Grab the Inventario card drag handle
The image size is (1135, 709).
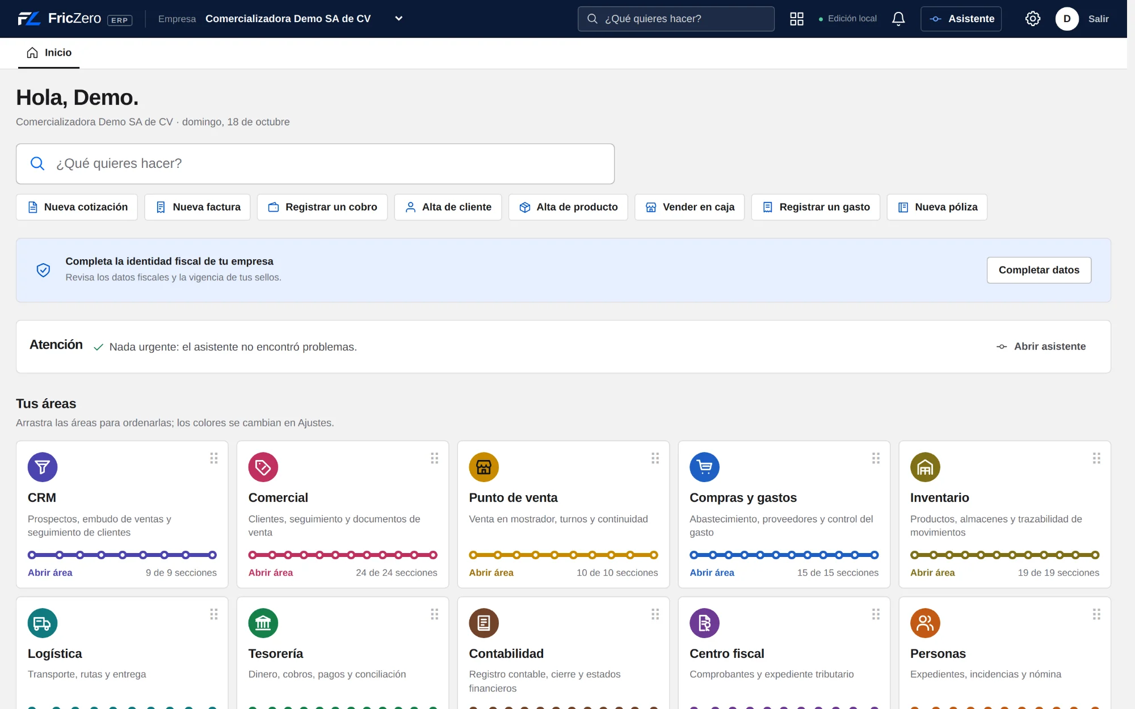(1097, 458)
